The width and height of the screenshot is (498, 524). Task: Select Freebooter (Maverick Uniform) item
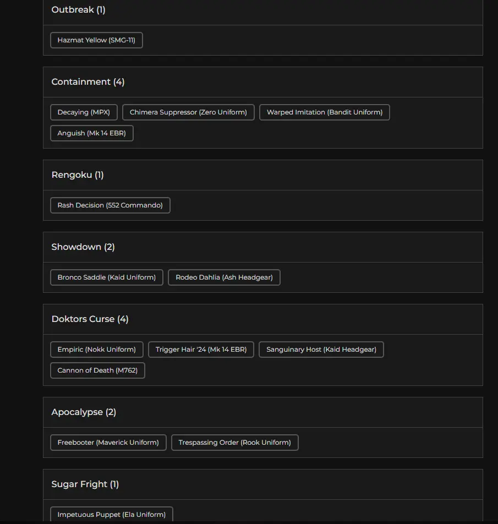108,443
